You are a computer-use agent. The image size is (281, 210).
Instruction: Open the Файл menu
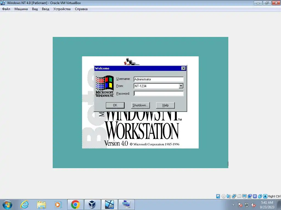[x=6, y=9]
